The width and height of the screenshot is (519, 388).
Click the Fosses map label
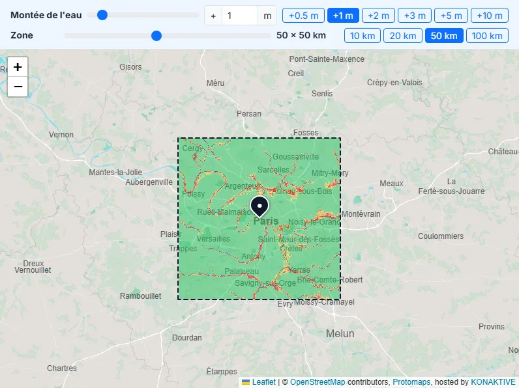[306, 133]
